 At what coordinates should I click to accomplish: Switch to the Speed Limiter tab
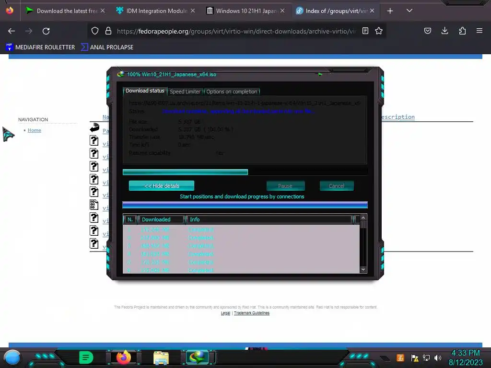click(x=185, y=92)
